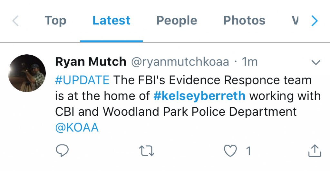Select the Latest tab

point(111,21)
